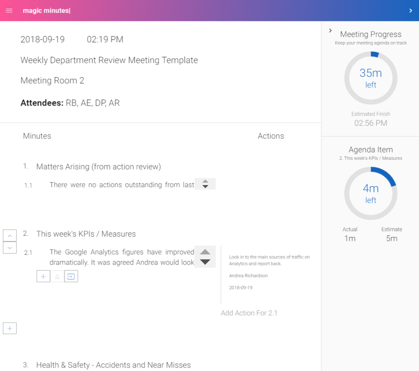Move agenda item 2 up

10,236
